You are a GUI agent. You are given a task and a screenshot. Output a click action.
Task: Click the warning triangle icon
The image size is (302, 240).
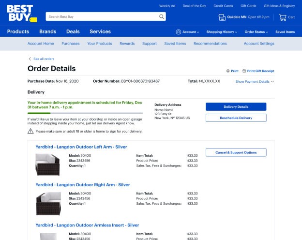(30, 131)
